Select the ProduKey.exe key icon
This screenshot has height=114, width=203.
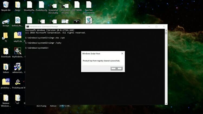click(18, 82)
